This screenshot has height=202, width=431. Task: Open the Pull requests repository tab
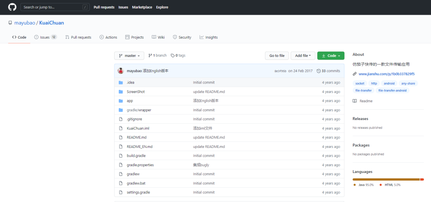click(x=78, y=37)
